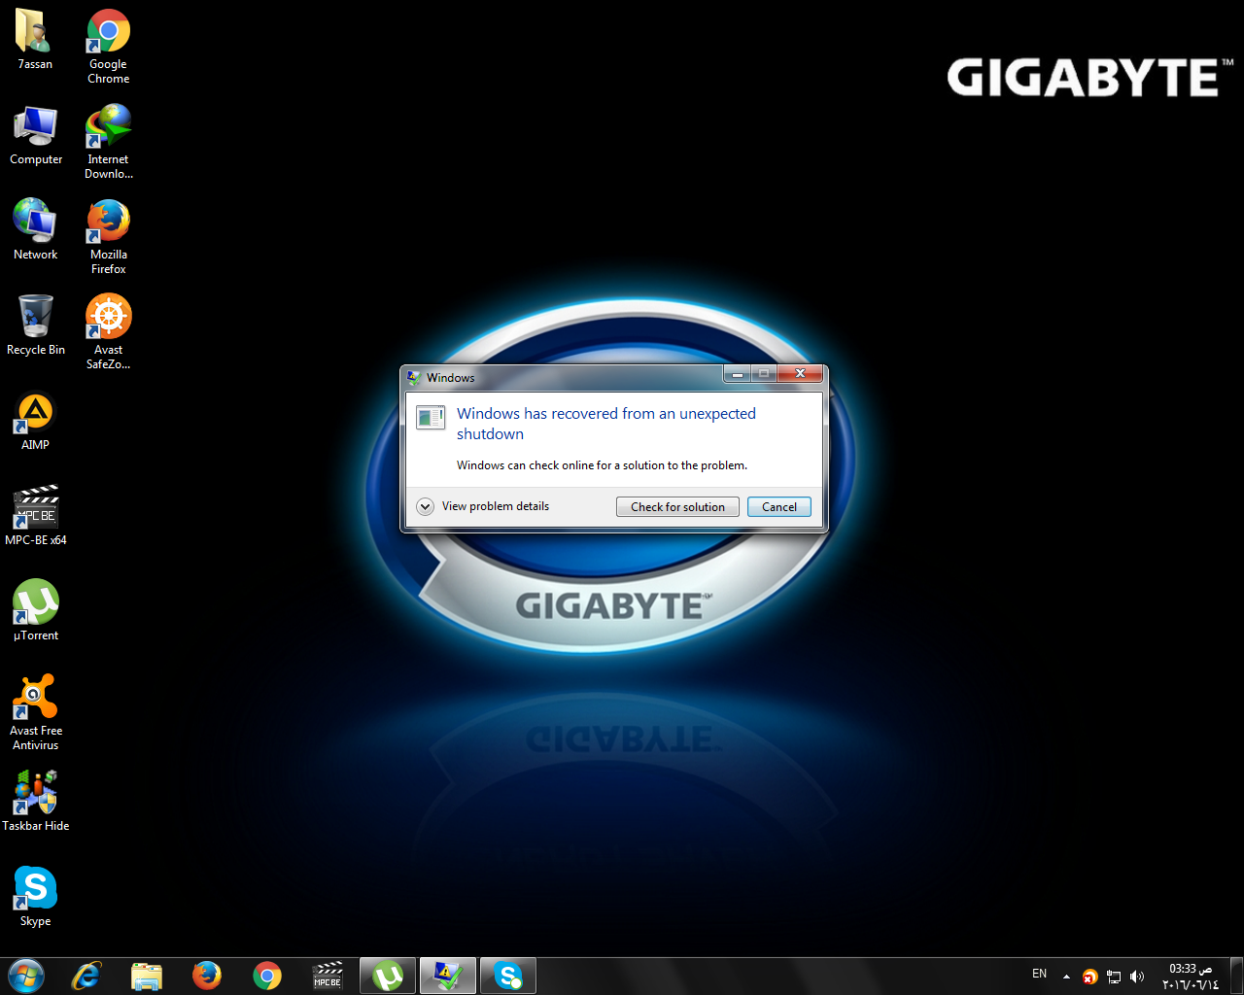Open the EN language indicator
This screenshot has width=1244, height=995.
click(x=1040, y=974)
